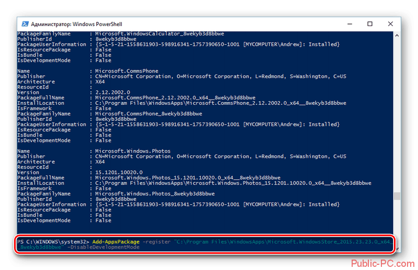Click the version value '15.1201.10020.0'

pos(119,173)
